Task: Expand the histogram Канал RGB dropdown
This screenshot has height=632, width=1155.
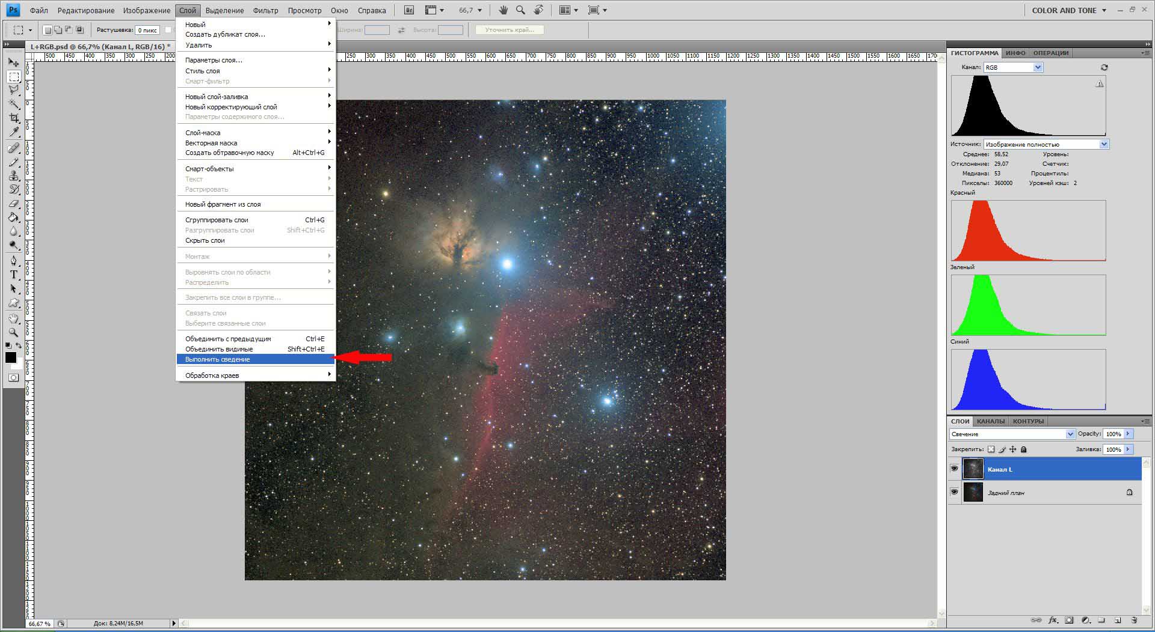Action: click(1013, 67)
